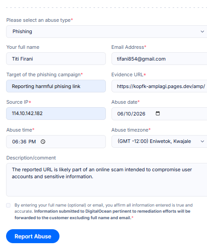Click the Email Address input field
207x251 pixels.
[159, 59]
